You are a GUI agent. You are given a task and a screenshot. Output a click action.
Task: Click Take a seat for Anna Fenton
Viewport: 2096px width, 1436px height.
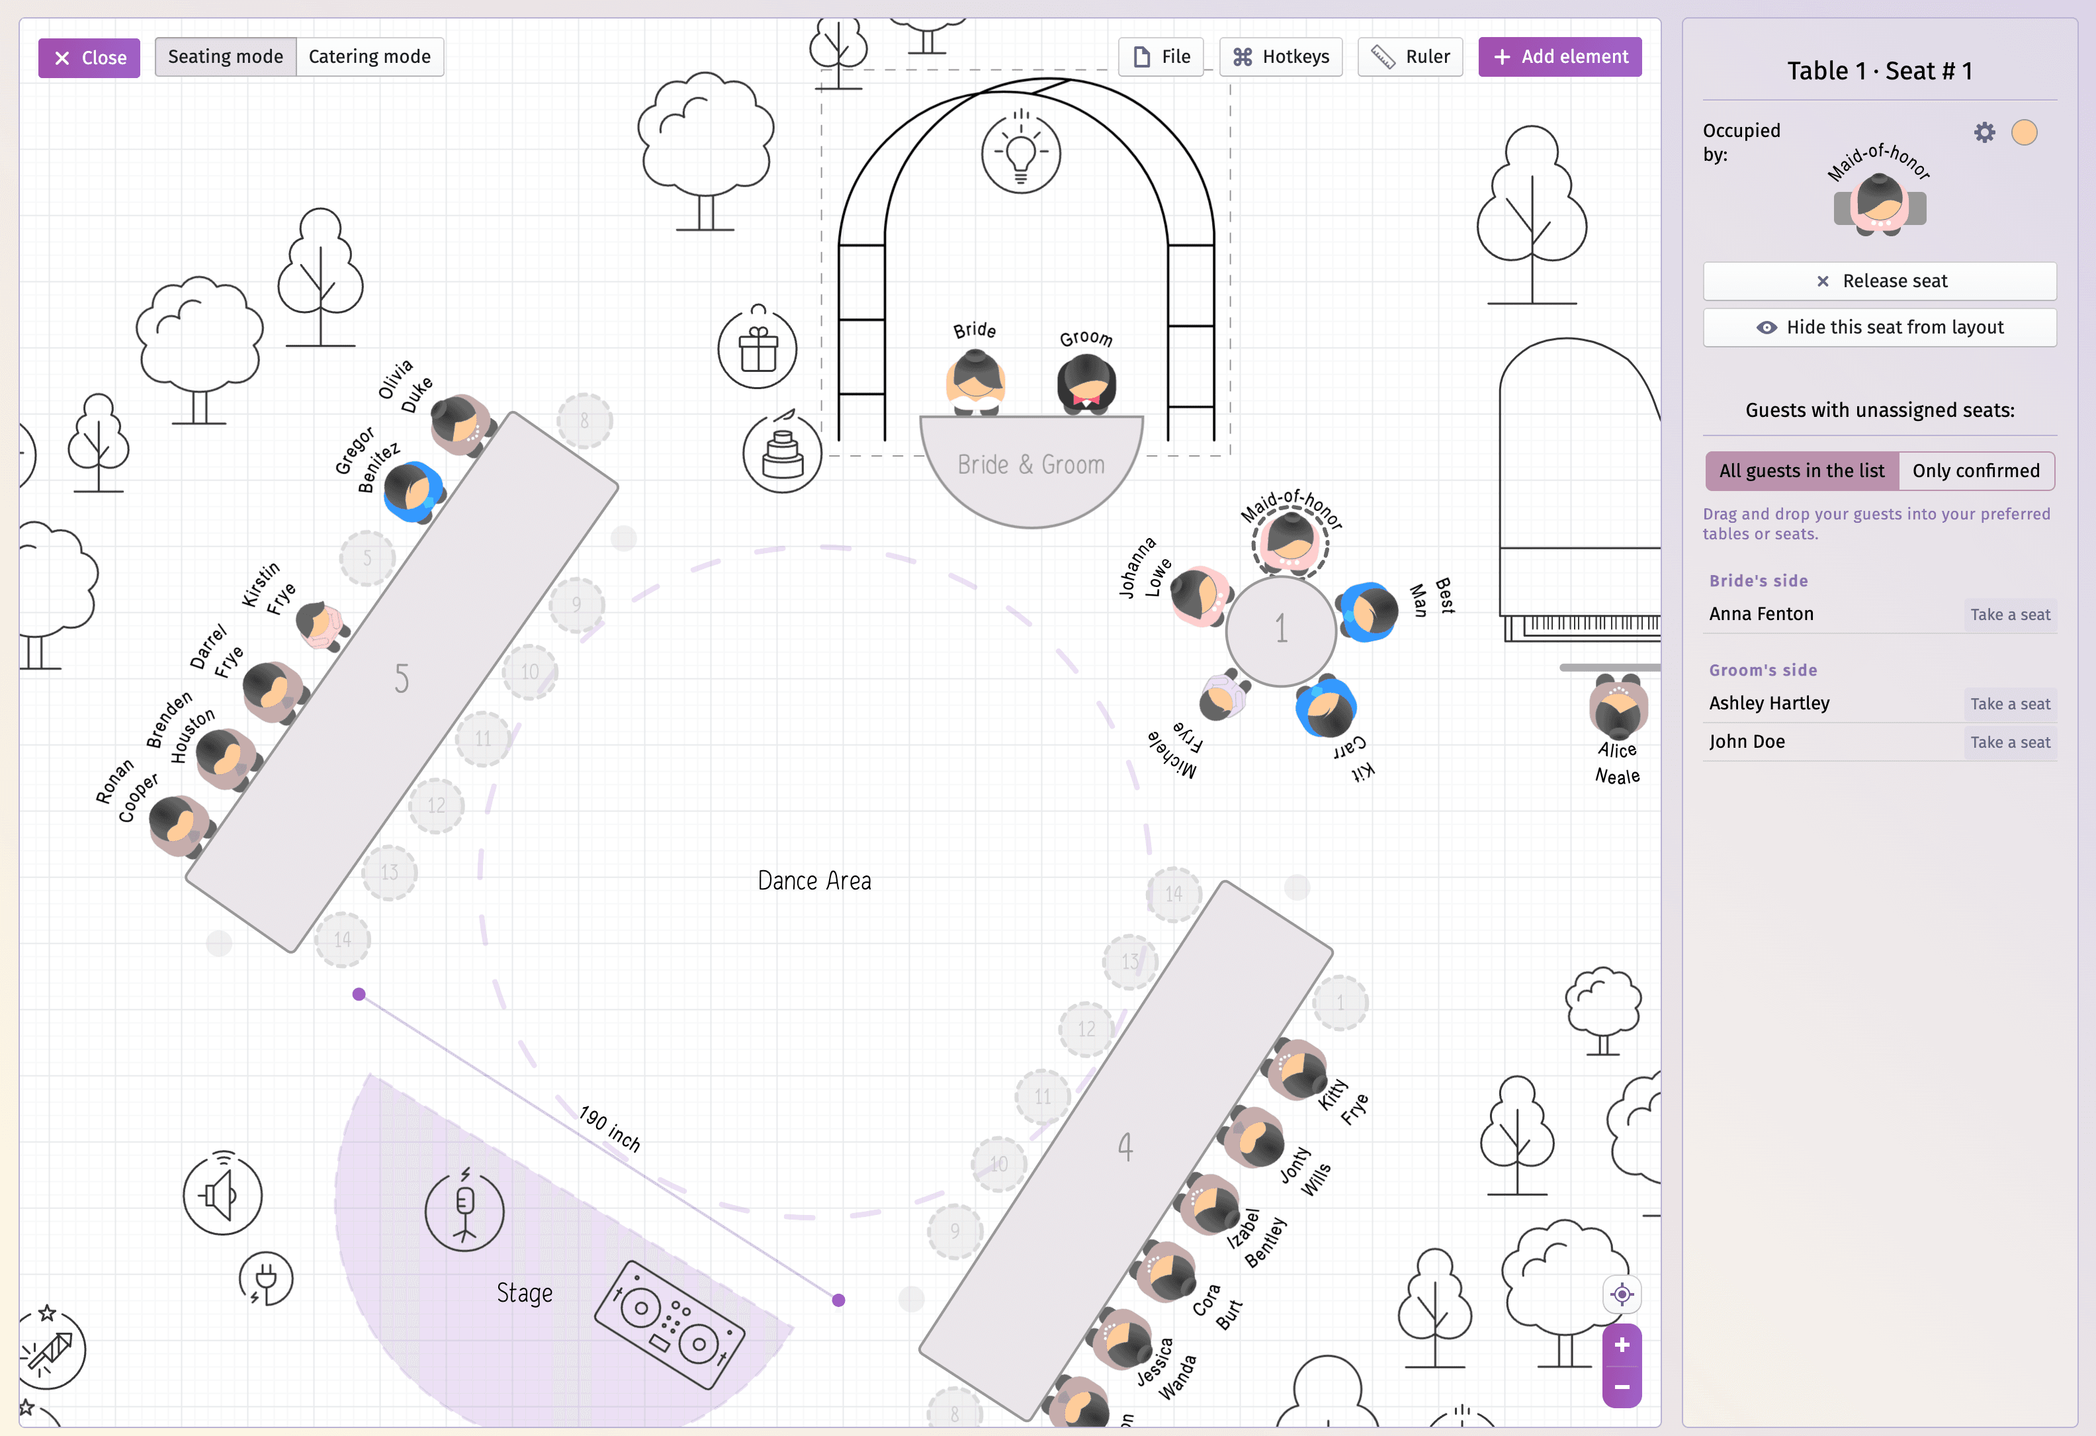coord(2010,613)
